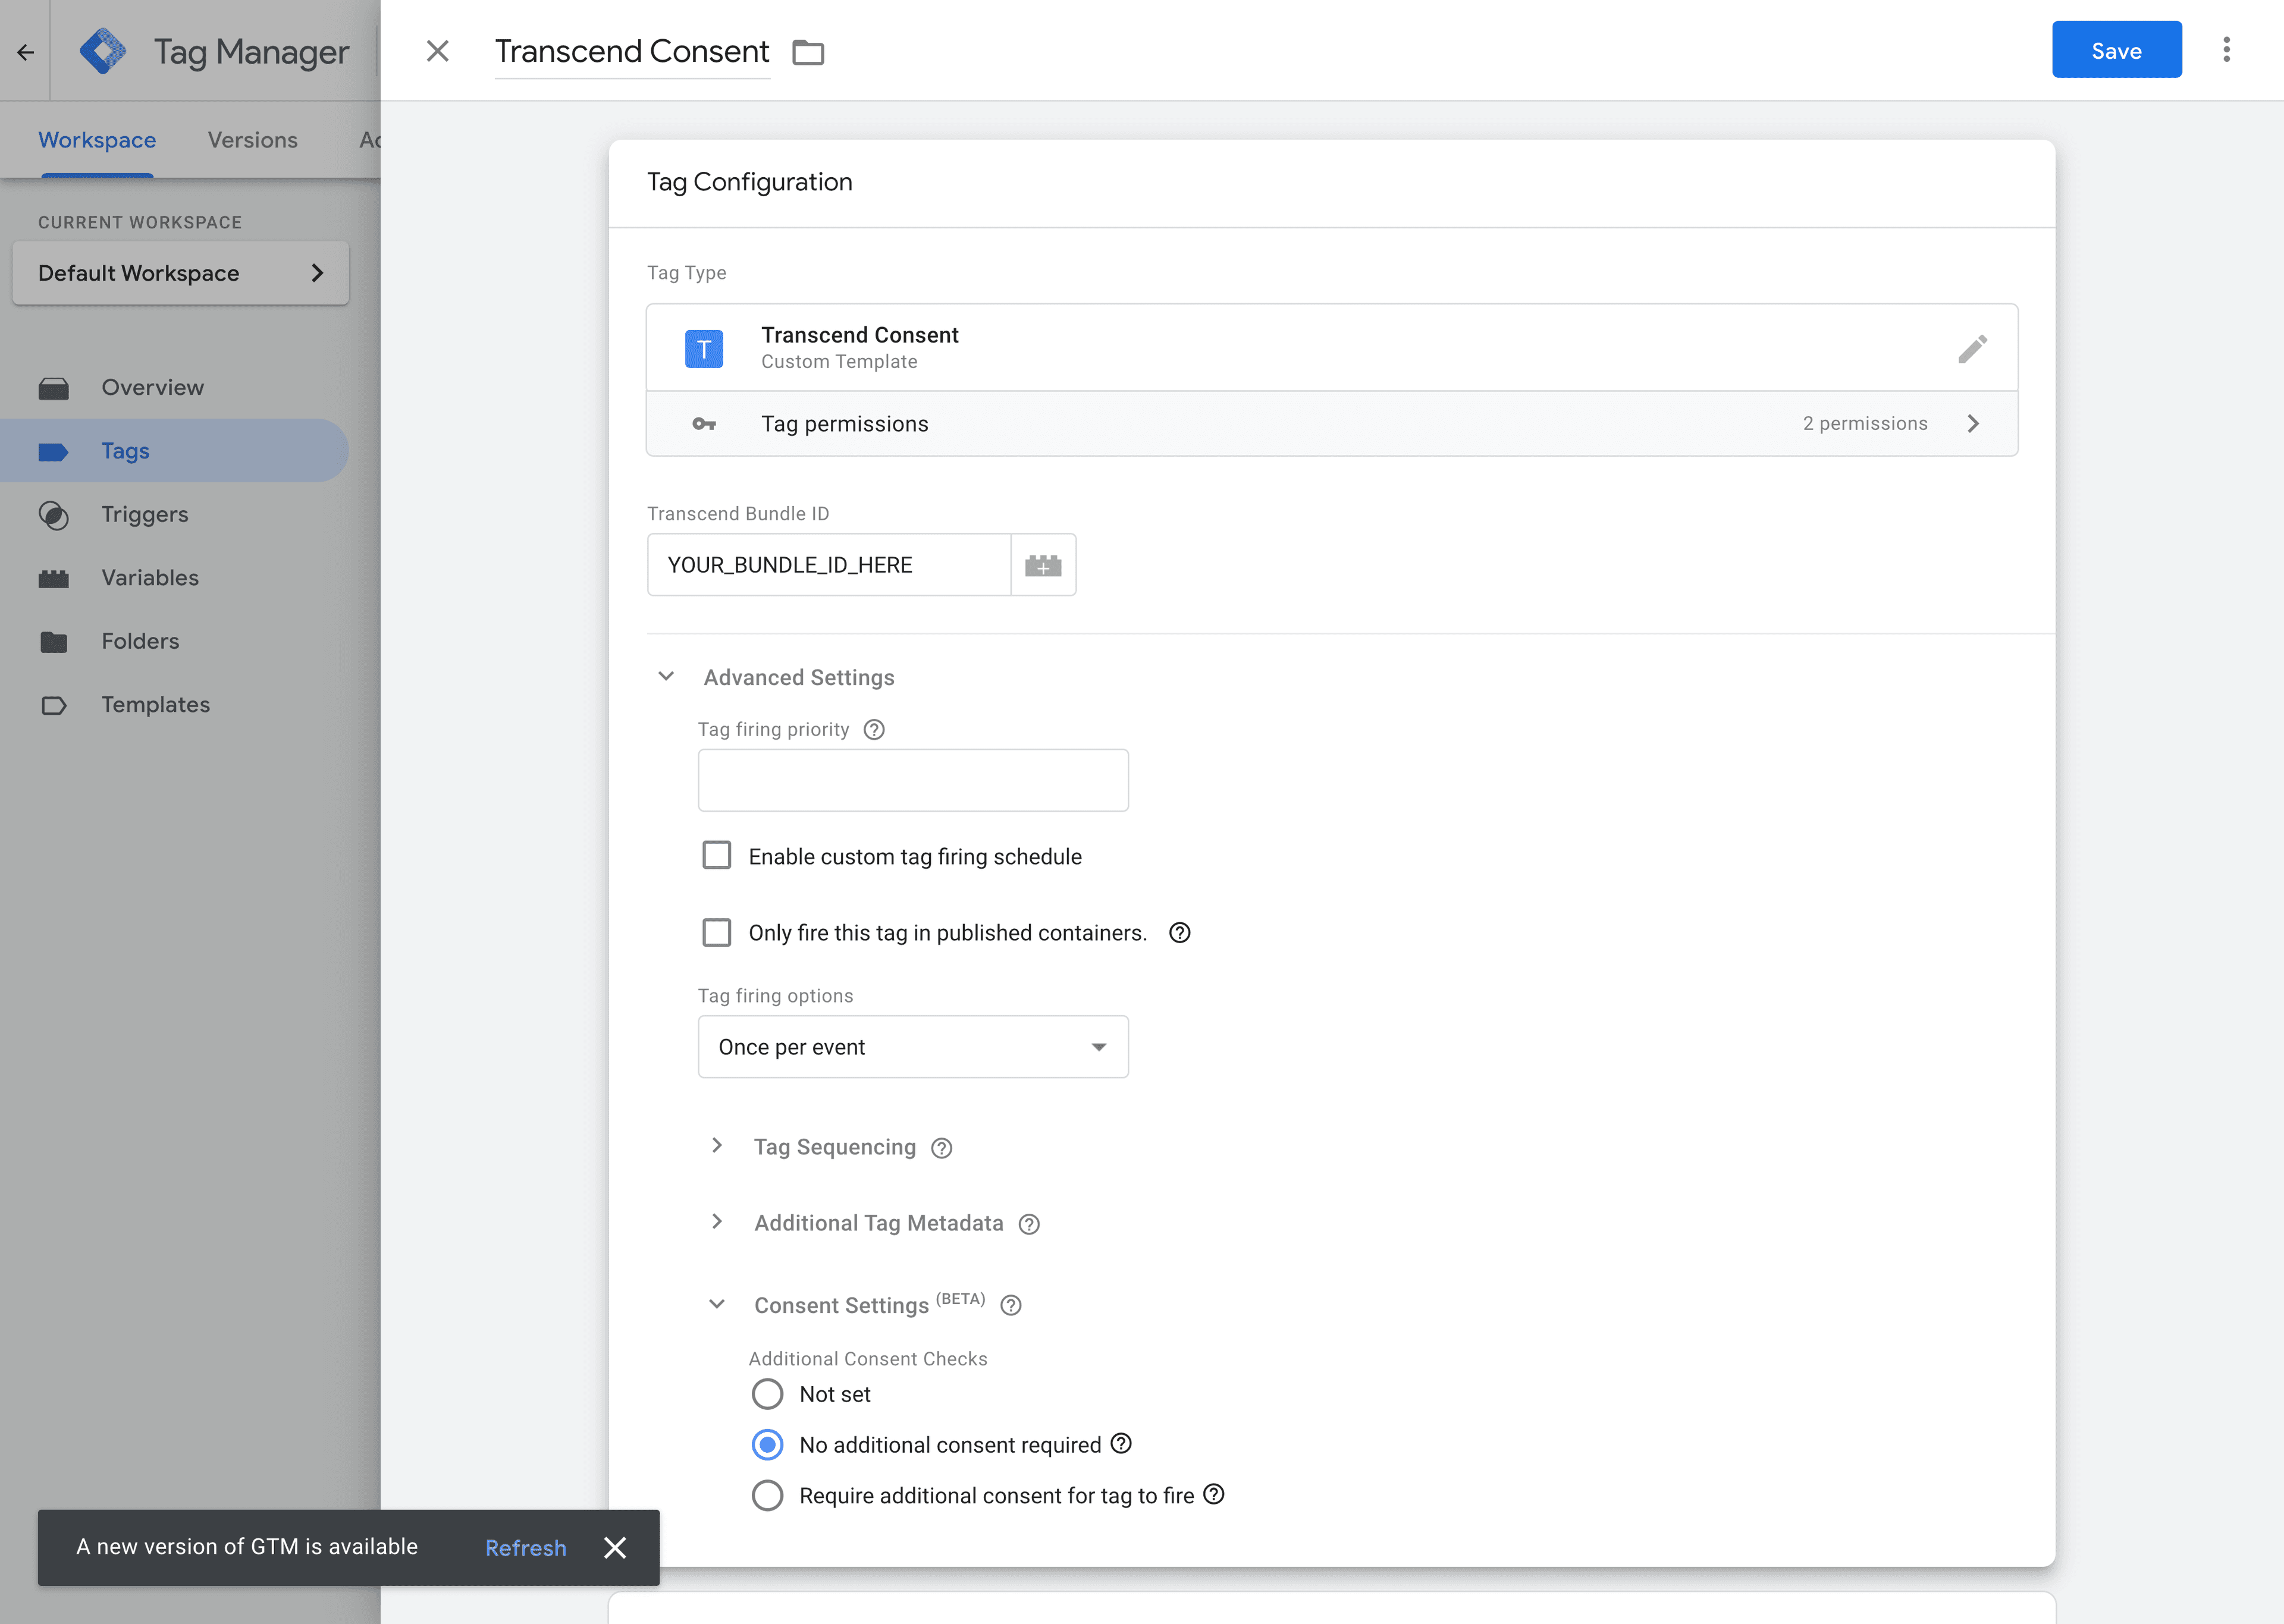Image resolution: width=2284 pixels, height=1624 pixels.
Task: Switch to the Versions tab
Action: [x=252, y=140]
